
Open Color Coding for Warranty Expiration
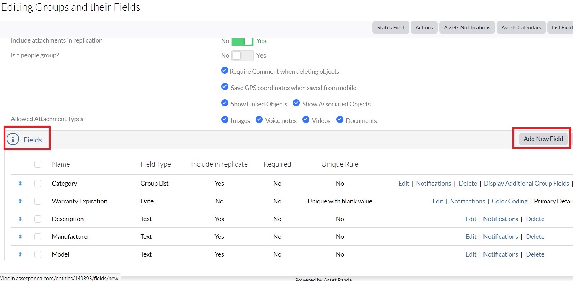(x=509, y=201)
